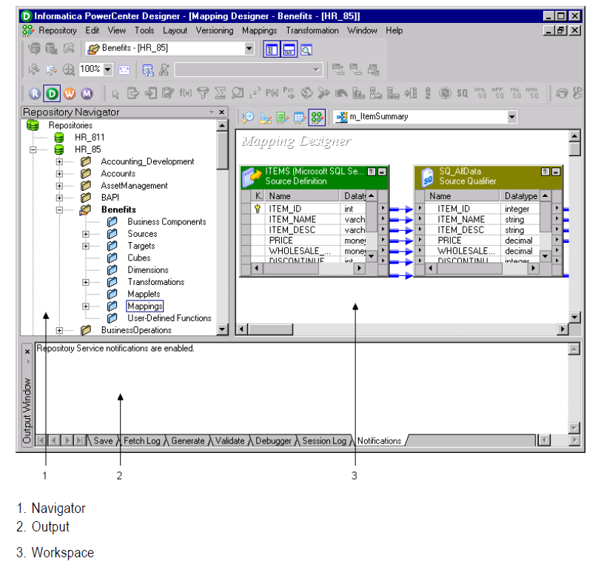
Task: Iconize the ITEMS source definition
Action: (x=382, y=172)
